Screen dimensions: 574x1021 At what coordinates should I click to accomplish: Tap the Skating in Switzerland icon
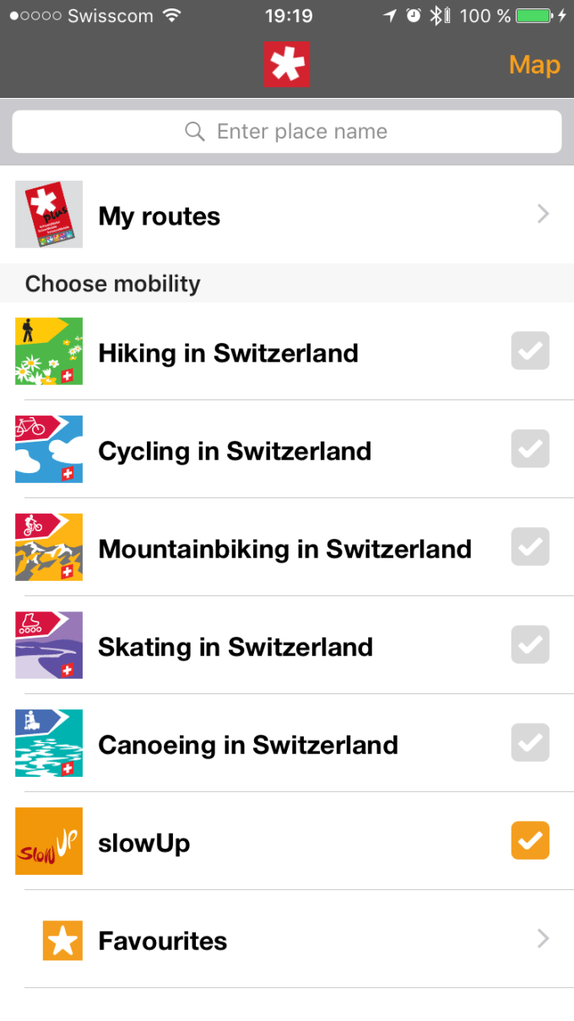coord(49,645)
